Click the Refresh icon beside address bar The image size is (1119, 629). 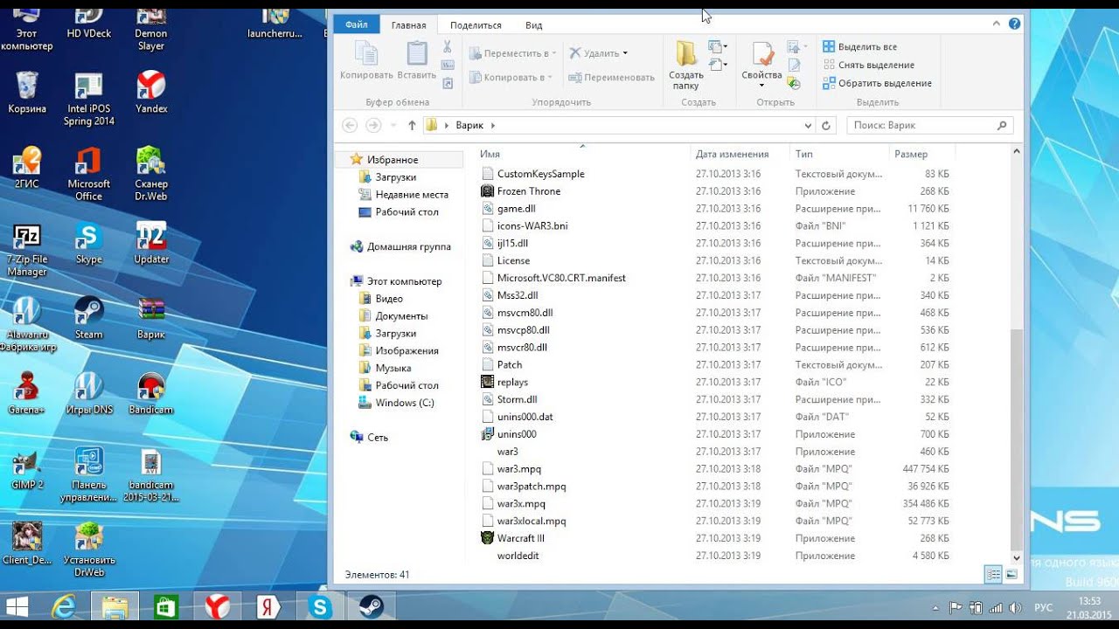coord(826,126)
